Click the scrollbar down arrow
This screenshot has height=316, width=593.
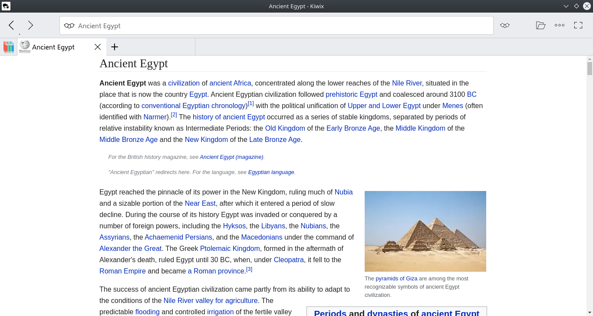point(590,313)
